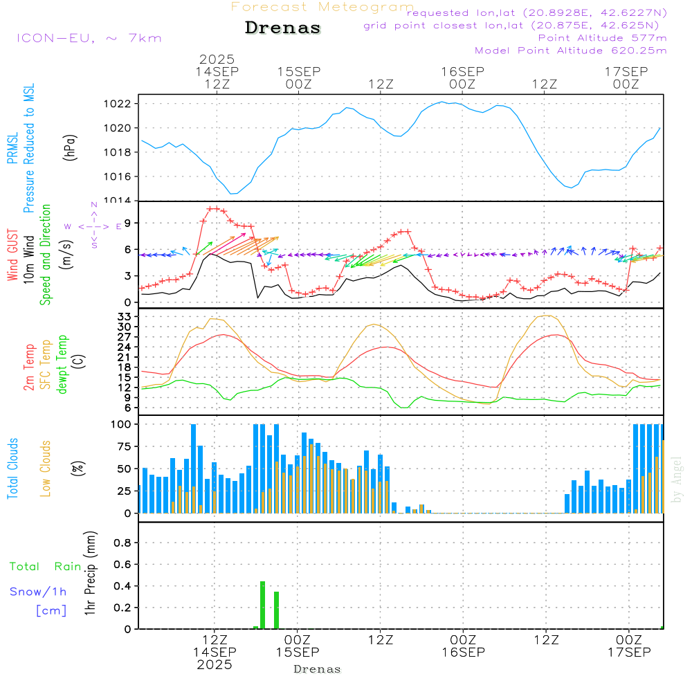The image size is (692, 692).
Task: Click the 33 temperature tick value
Action: coord(125,316)
